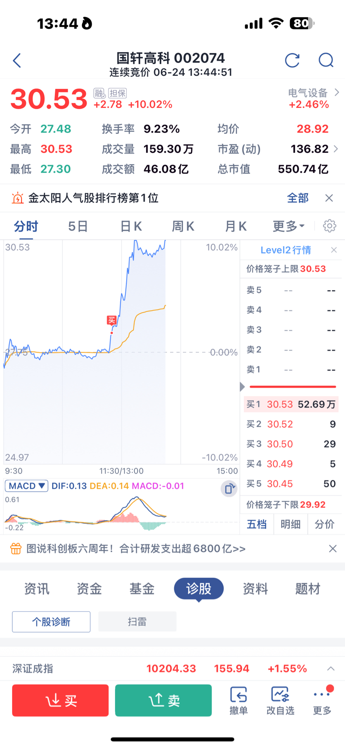This screenshot has width=345, height=748.
Task: Tap 改自选 watchlist edit icon
Action: 280,700
